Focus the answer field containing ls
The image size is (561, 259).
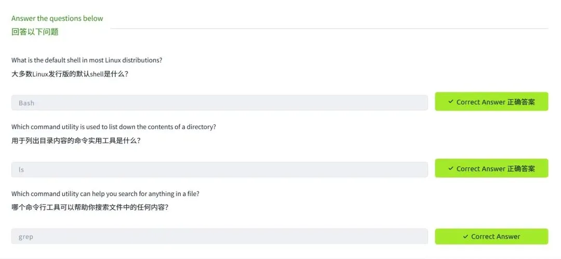click(219, 170)
